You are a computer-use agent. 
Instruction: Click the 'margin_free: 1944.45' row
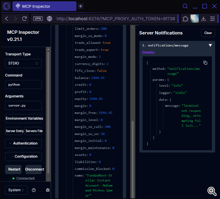(94, 113)
